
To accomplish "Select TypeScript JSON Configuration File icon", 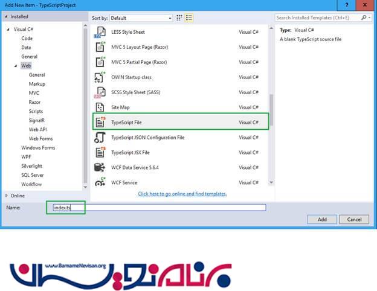I will pyautogui.click(x=100, y=137).
